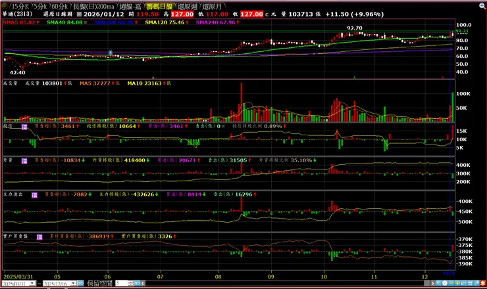Click the 92.70 high price label on chart

(354, 28)
